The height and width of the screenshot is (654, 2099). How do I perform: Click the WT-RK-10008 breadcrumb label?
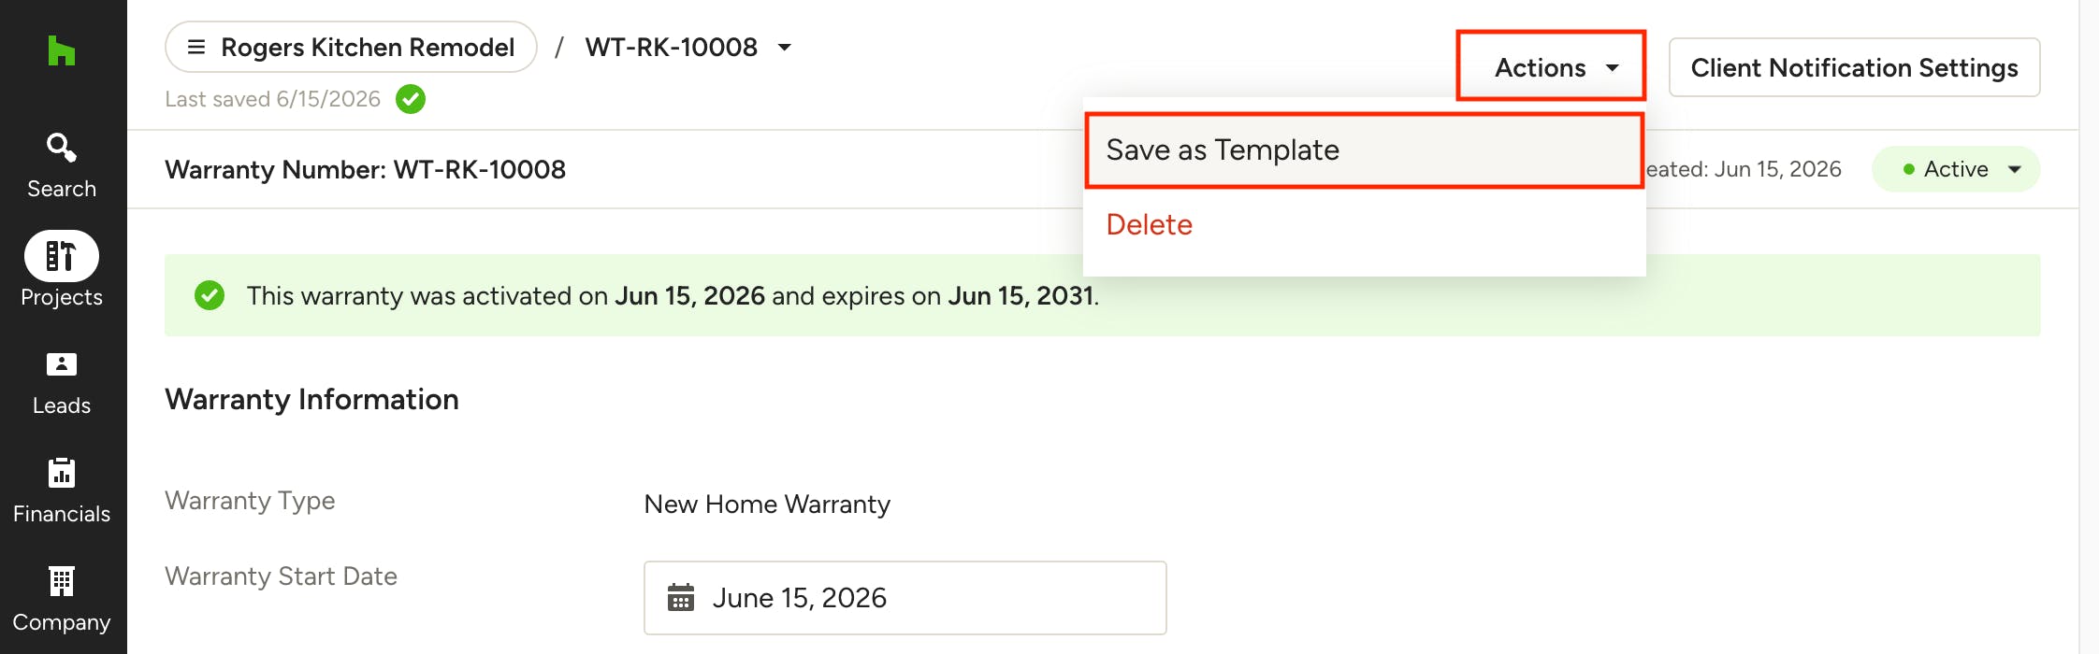pos(672,47)
